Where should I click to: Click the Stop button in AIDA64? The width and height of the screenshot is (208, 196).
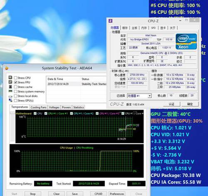coord(33,194)
